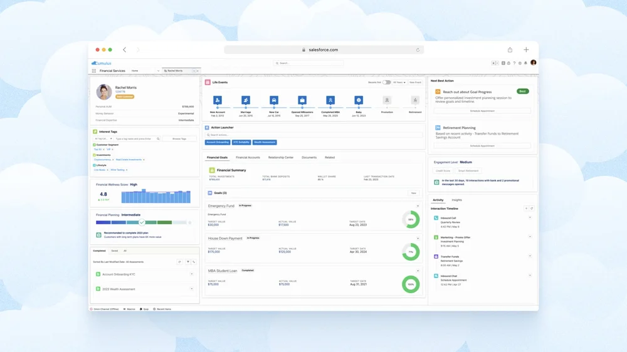
Task: Open the notifications bell in header
Action: tap(525, 63)
